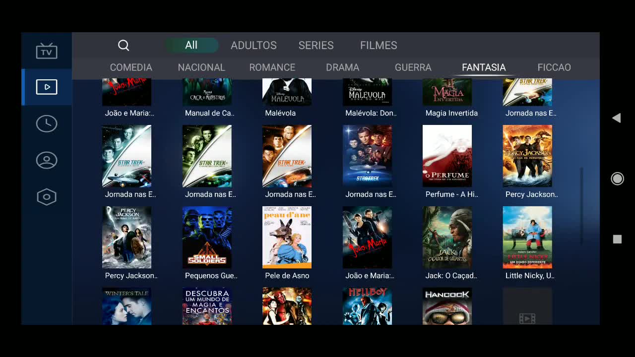Open the blue Star Trek crew poster
The width and height of the screenshot is (635, 357).
click(367, 156)
